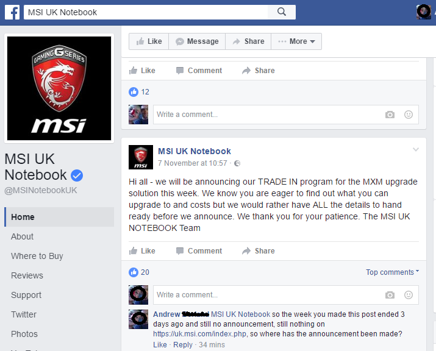
Task: Click the MSI page profile picture
Action: (59, 88)
